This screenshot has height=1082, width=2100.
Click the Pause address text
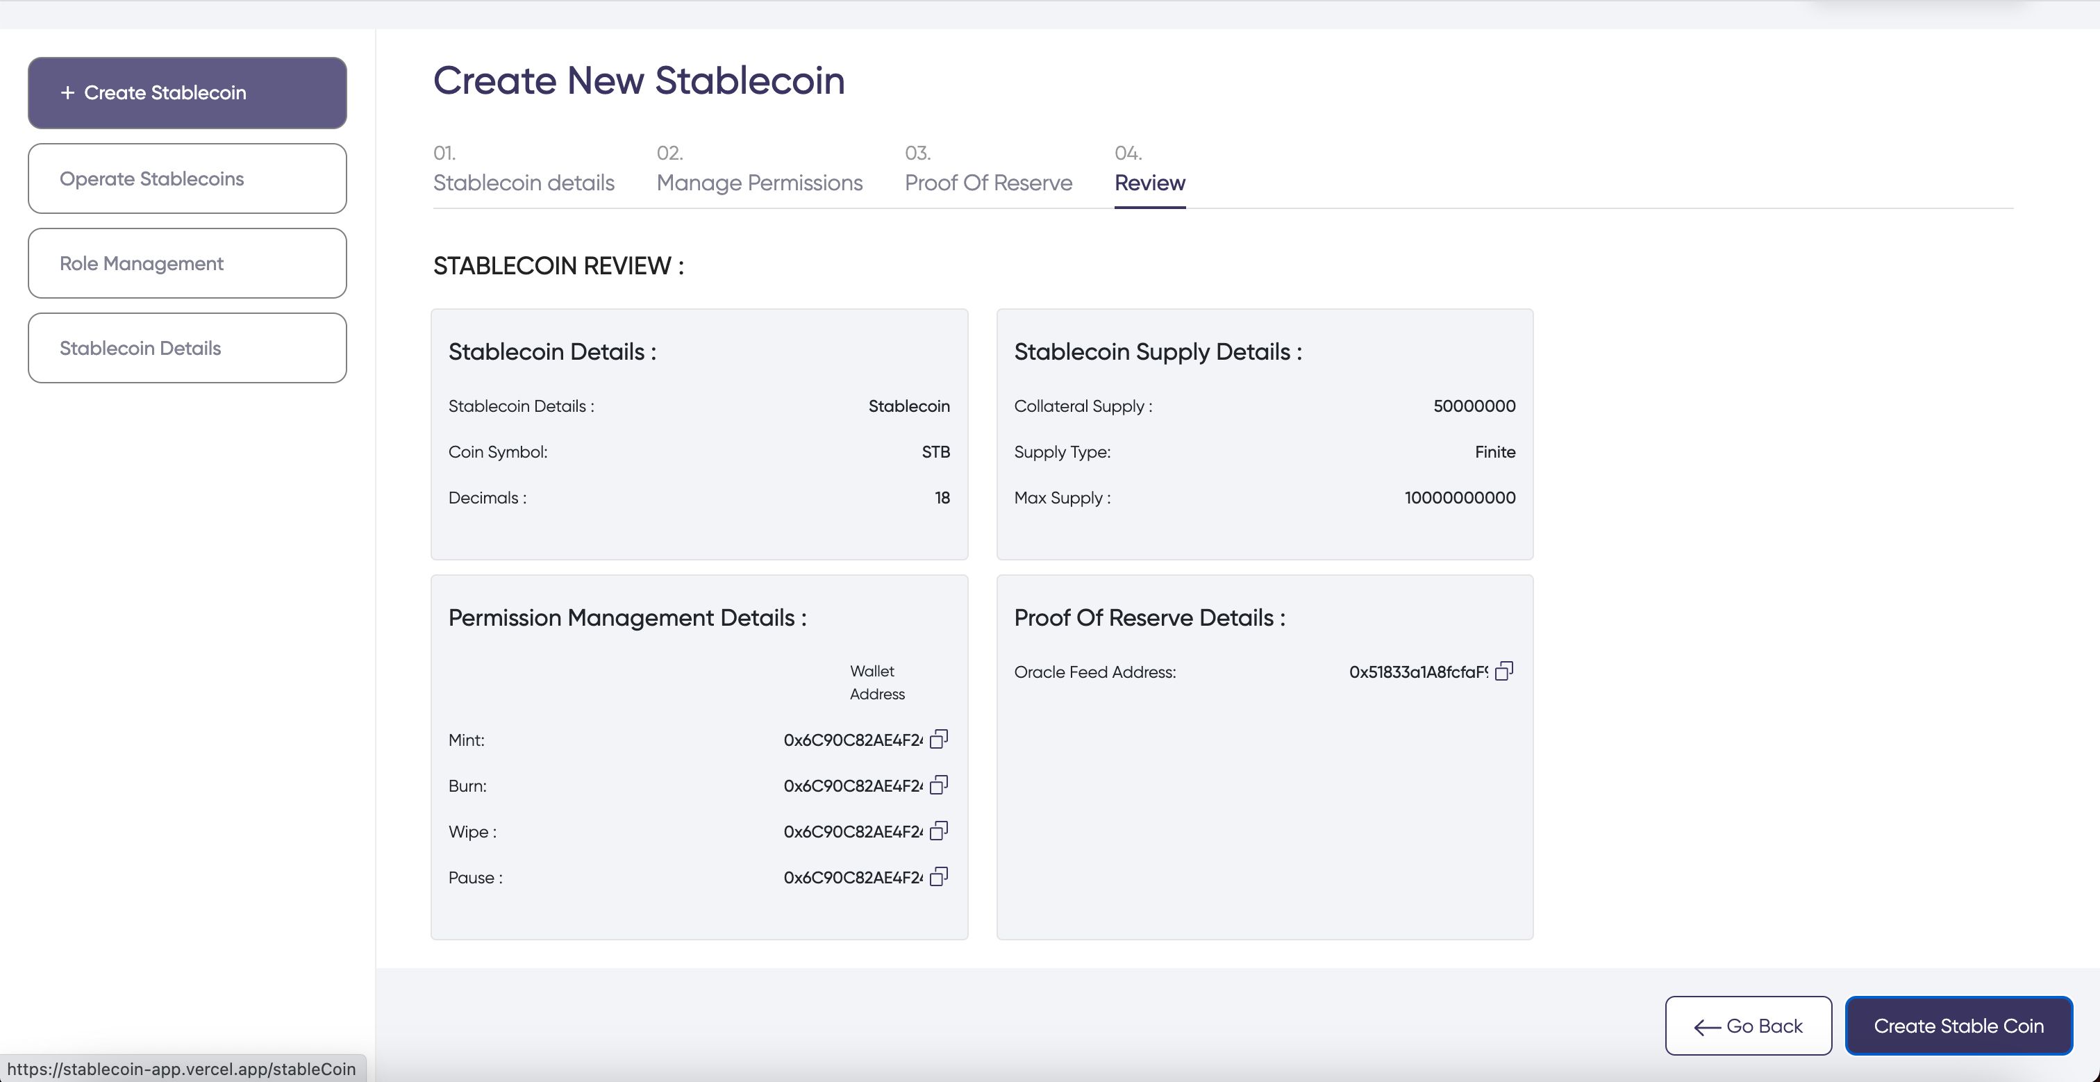[x=853, y=877]
